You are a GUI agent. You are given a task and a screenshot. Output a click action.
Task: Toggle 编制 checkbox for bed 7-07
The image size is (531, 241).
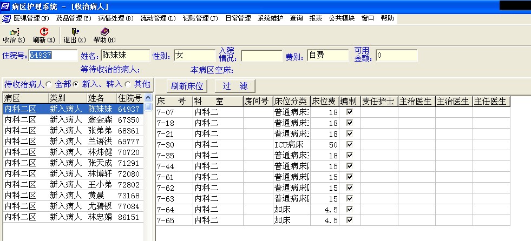(350, 112)
